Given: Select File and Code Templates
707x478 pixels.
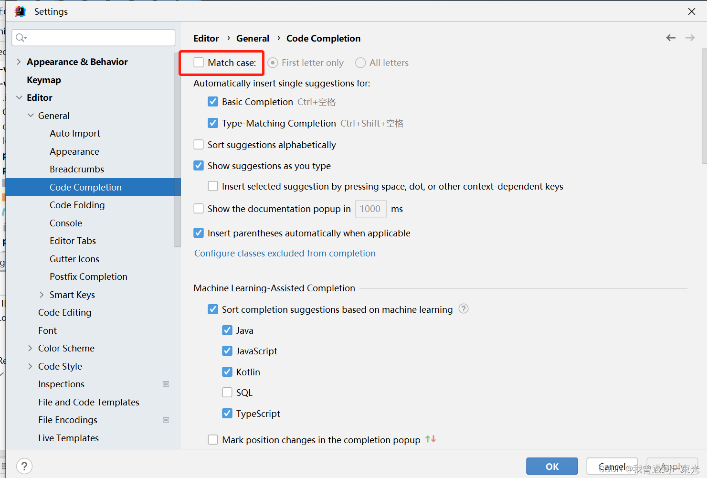Looking at the screenshot, I should click(89, 402).
